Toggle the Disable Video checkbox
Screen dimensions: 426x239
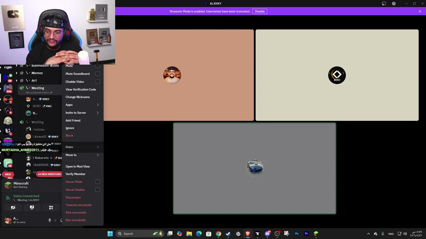[98, 82]
